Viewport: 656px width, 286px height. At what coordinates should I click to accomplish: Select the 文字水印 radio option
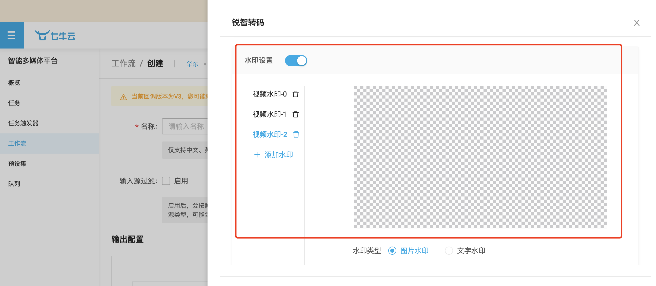click(449, 251)
